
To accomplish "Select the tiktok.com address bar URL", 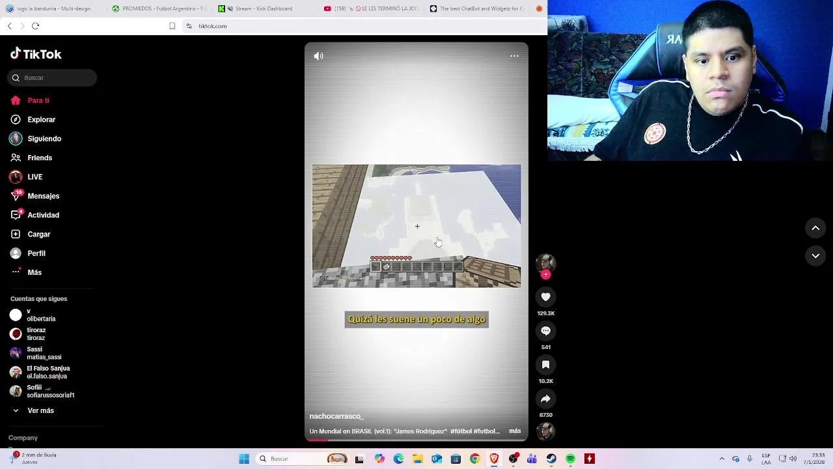I will (x=212, y=26).
